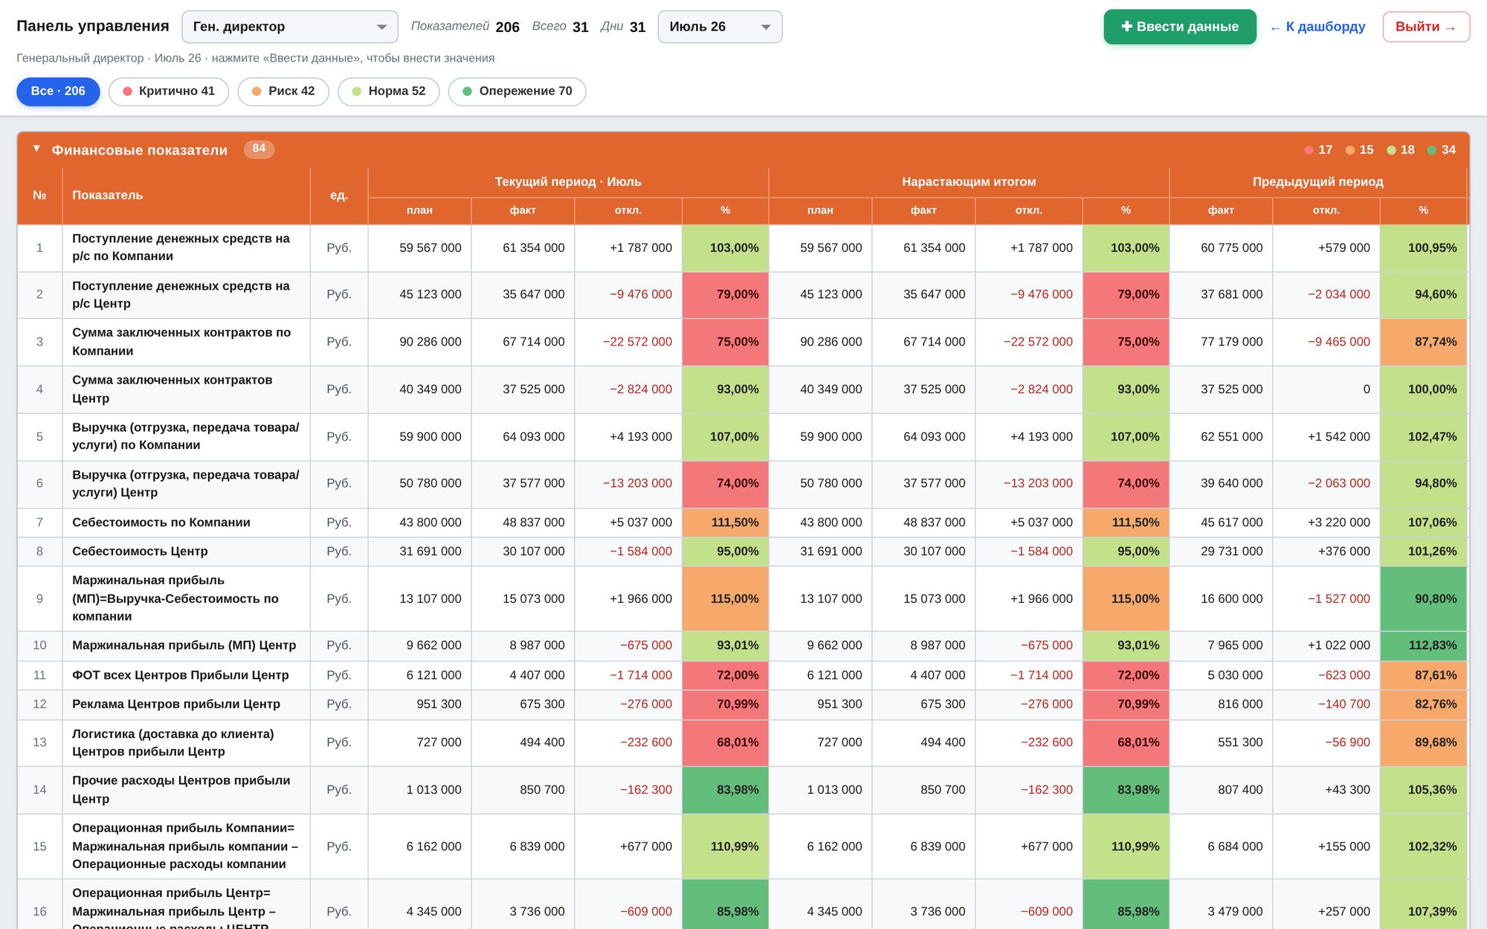Click the red critical count 17 in header
This screenshot has height=929, width=1487.
pos(1318,149)
